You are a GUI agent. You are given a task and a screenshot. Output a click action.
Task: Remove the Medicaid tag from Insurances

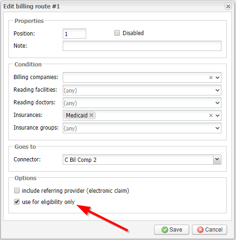(91, 115)
